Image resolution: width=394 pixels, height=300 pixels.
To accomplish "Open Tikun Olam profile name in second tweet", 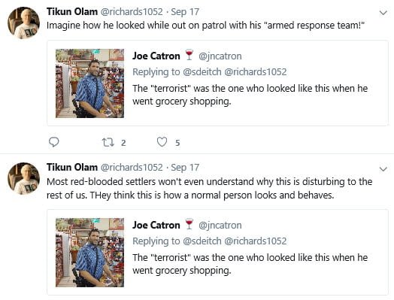I will (72, 168).
